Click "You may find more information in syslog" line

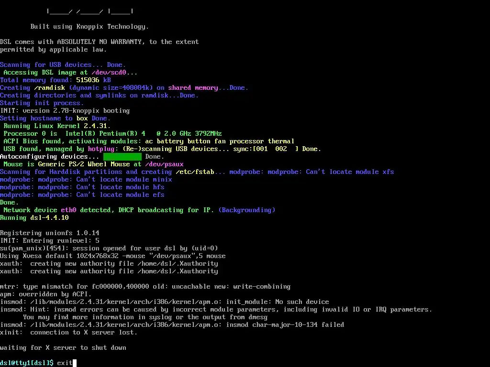145,317
